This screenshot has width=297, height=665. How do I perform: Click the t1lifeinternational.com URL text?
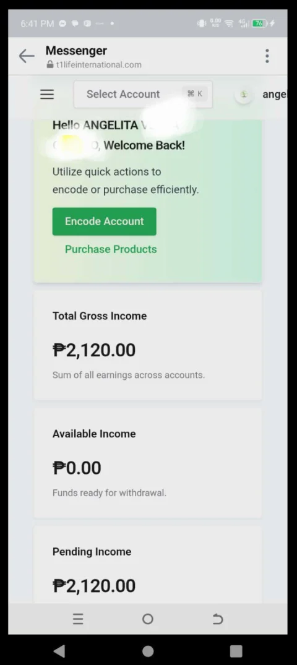pyautogui.click(x=99, y=65)
